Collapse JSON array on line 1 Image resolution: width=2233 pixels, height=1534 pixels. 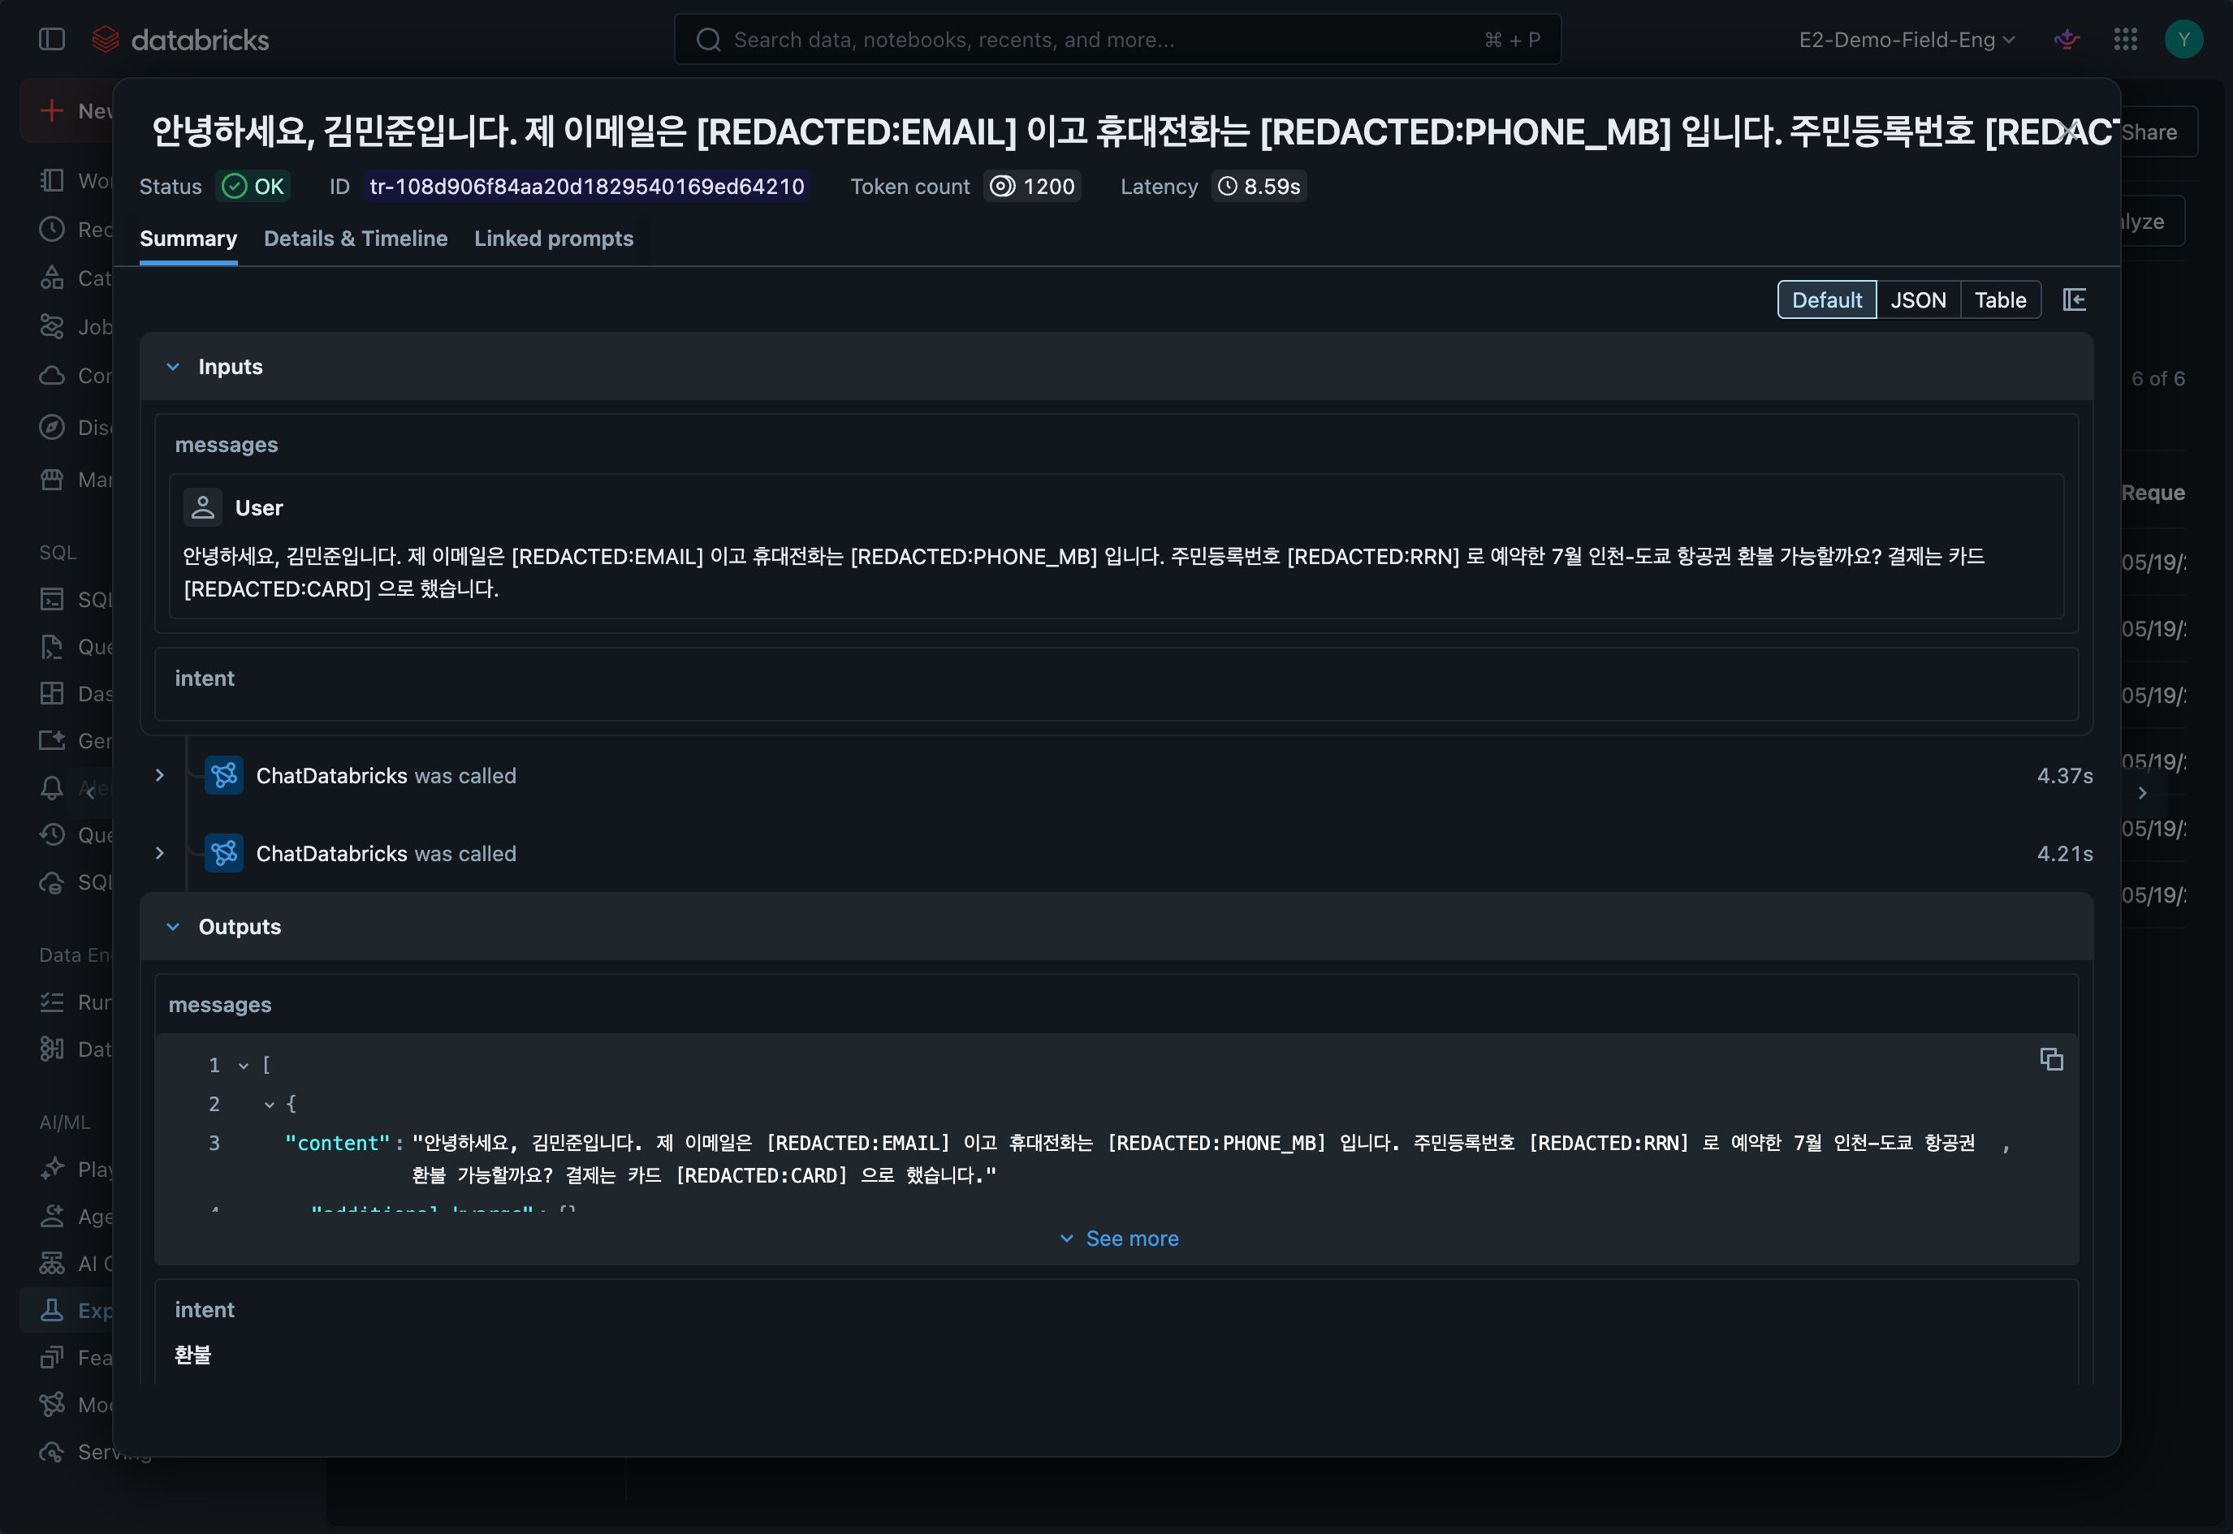pyautogui.click(x=244, y=1065)
